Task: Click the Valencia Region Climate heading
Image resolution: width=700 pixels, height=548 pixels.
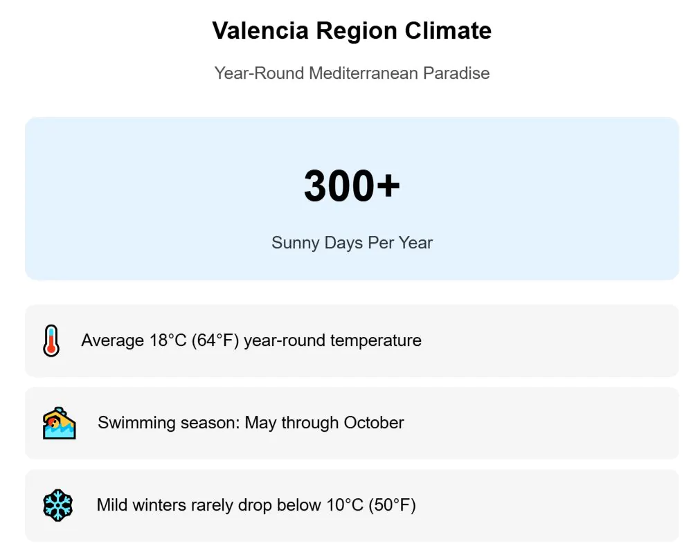Action: (x=352, y=30)
